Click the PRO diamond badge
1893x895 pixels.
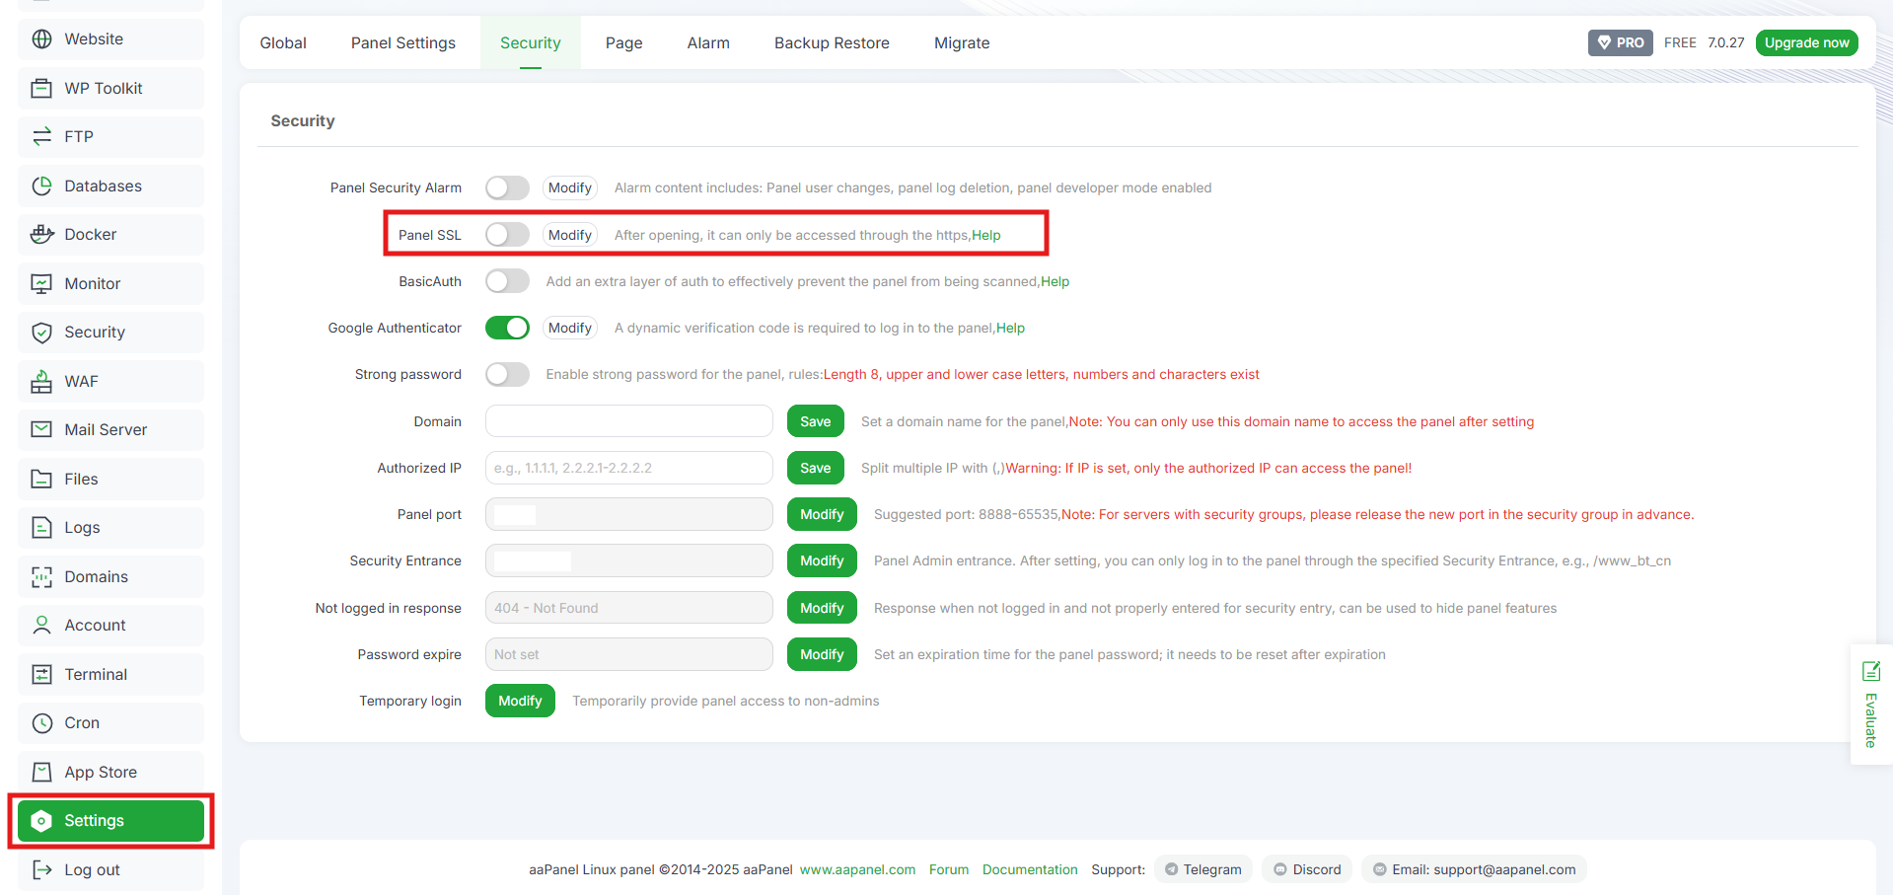coord(1620,42)
